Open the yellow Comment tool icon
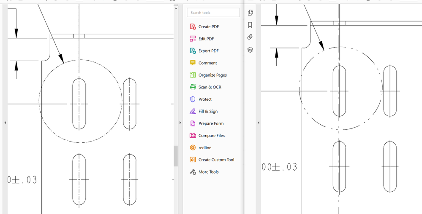 coord(193,63)
